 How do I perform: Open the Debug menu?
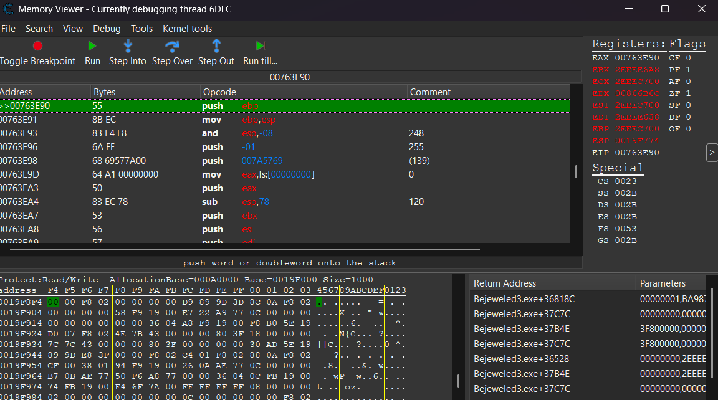coord(107,29)
